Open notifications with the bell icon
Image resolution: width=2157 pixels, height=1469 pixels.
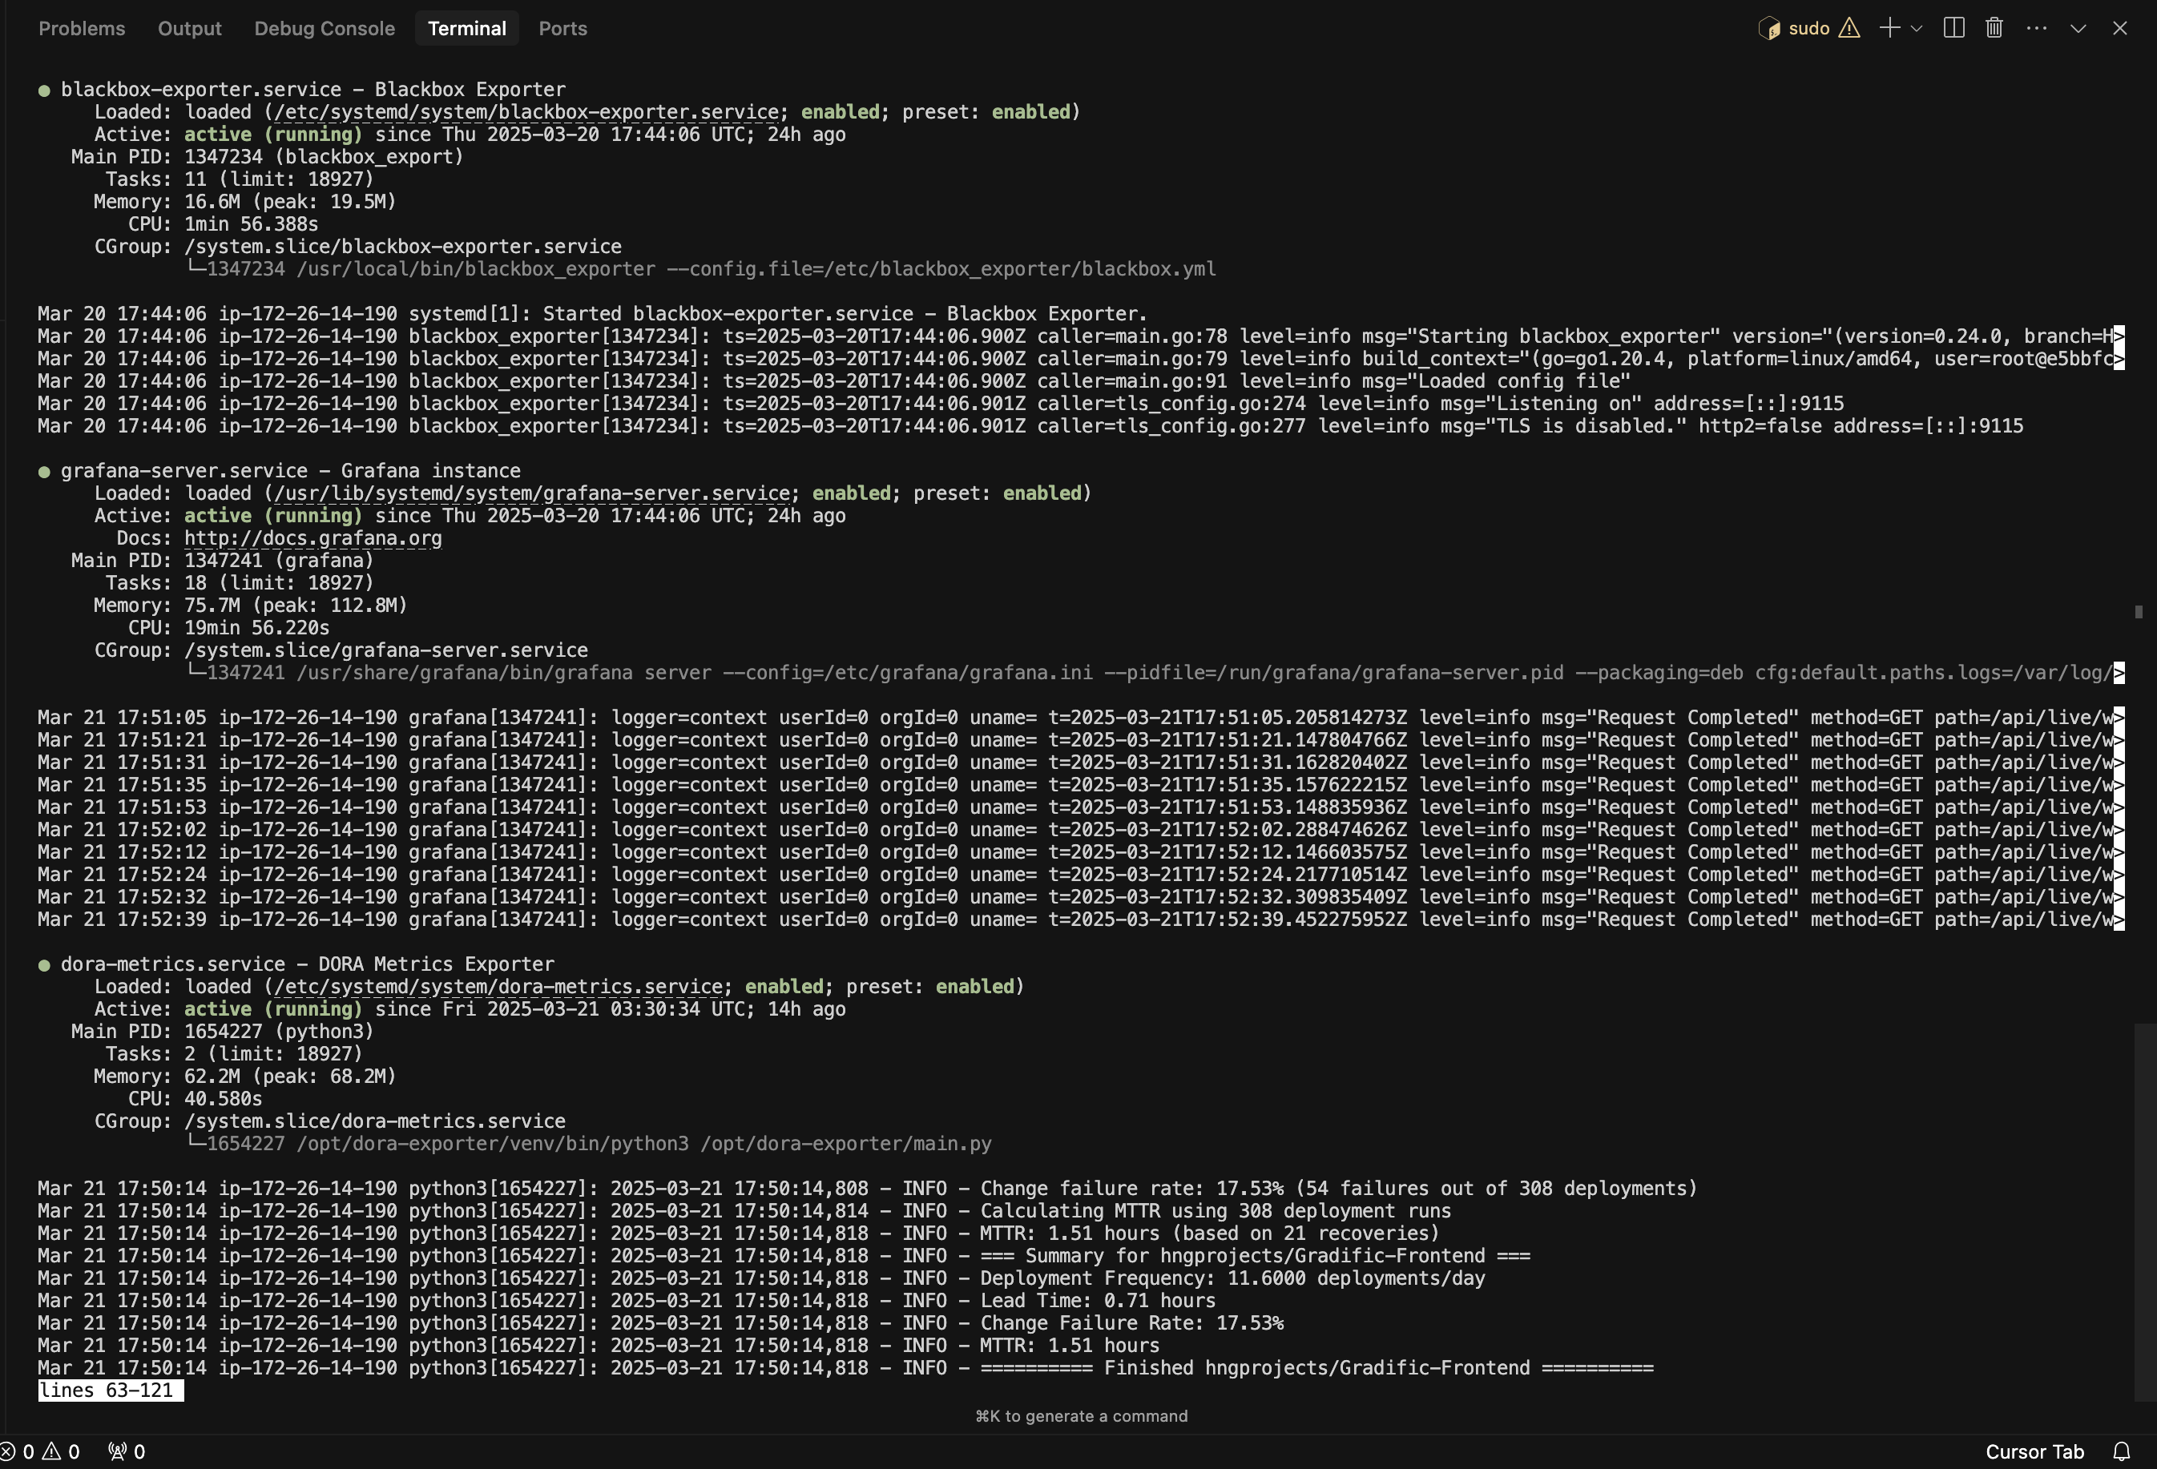pyautogui.click(x=2122, y=1451)
